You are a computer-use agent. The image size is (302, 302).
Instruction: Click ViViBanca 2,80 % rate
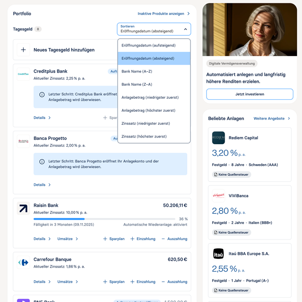pos(228,211)
